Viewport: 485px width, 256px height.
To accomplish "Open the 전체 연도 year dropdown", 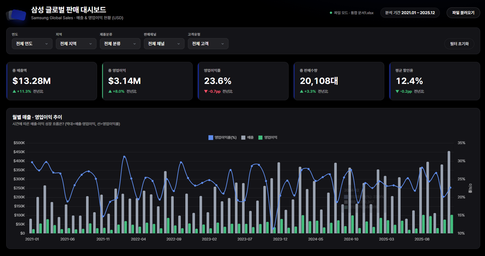I will coord(32,44).
